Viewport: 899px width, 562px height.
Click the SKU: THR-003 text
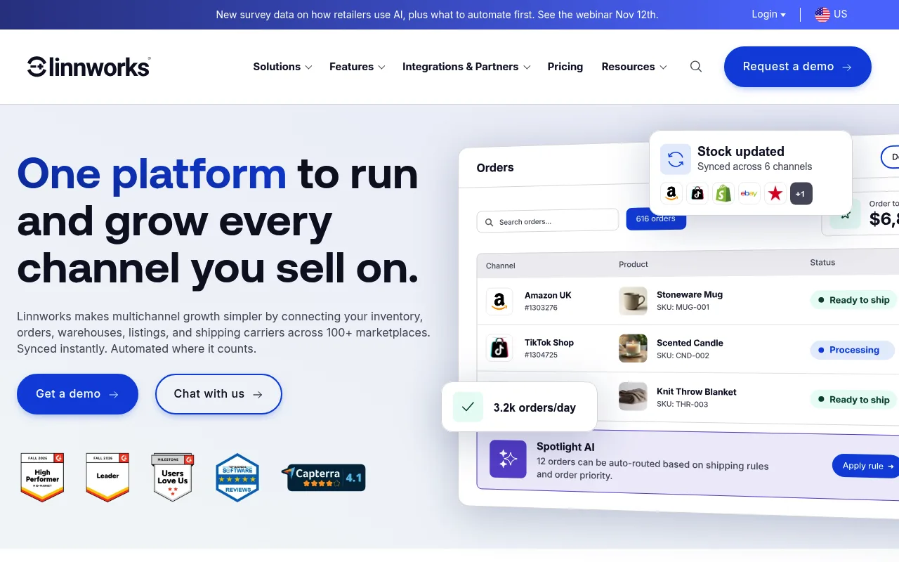(x=682, y=404)
